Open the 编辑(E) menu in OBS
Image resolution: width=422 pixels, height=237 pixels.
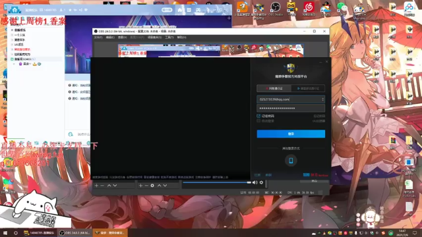pyautogui.click(x=110, y=38)
